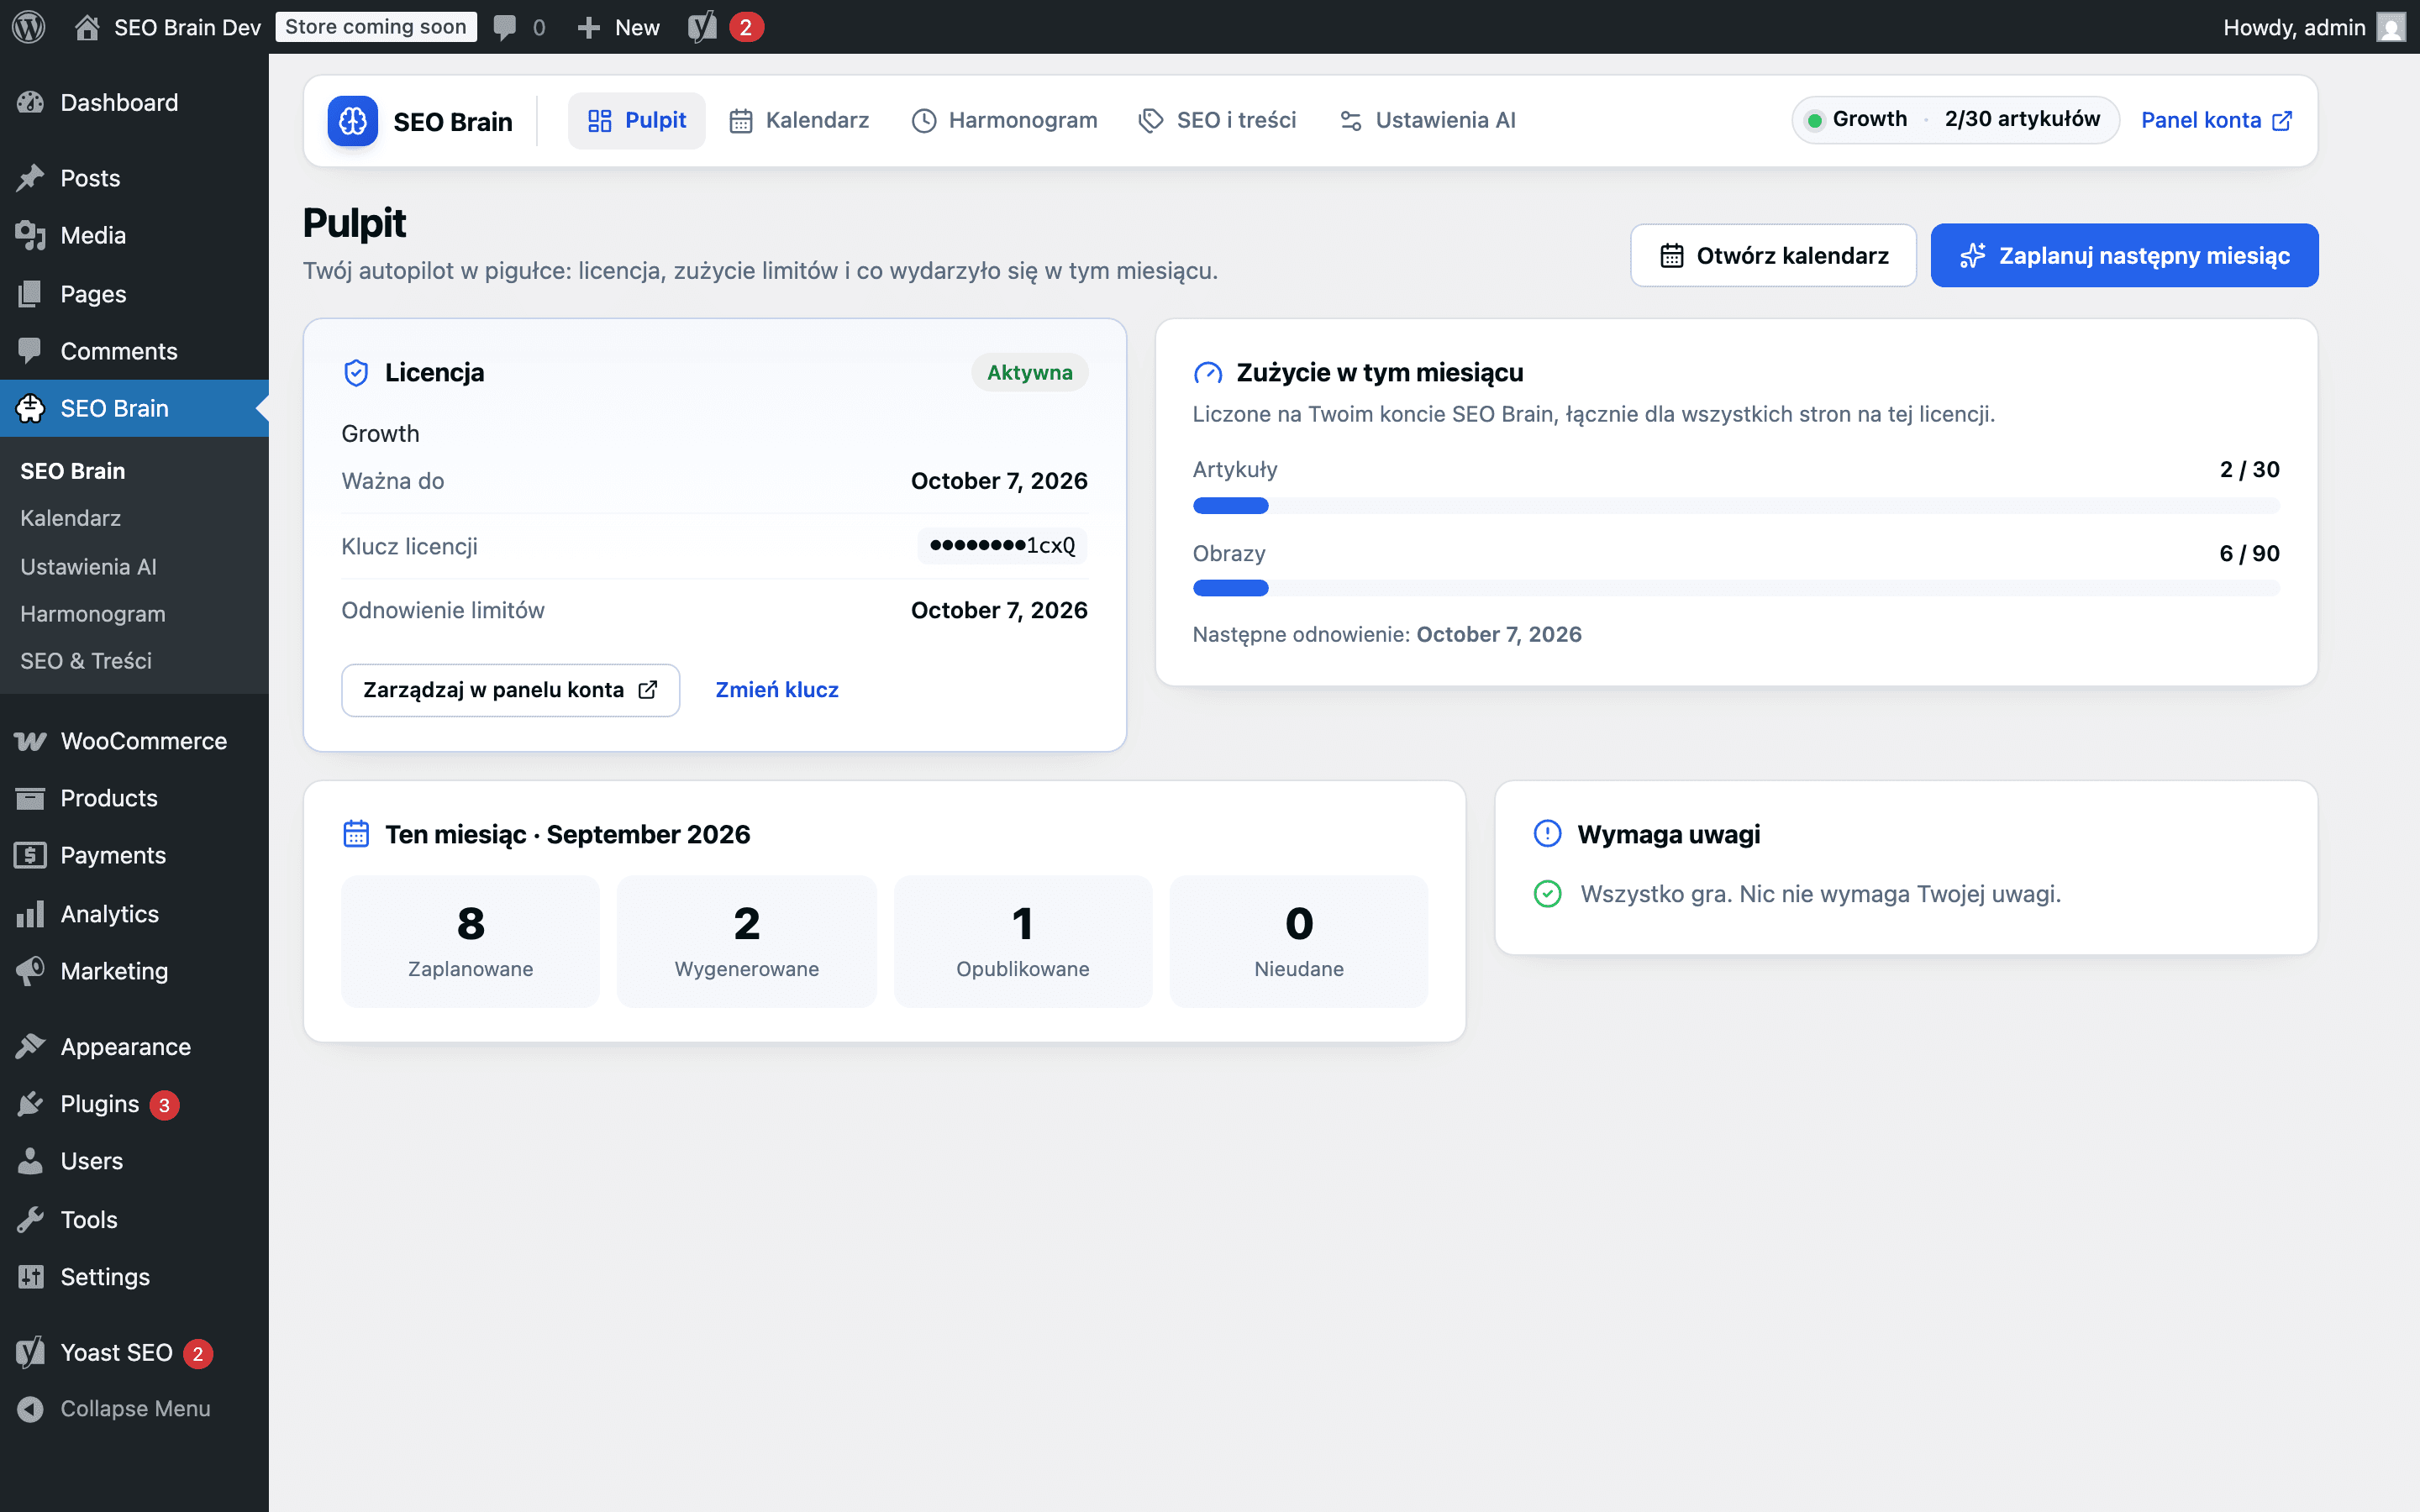Viewport: 2420px width, 1512px height.
Task: Click the WooCommerce logo icon
Action: pos(30,741)
